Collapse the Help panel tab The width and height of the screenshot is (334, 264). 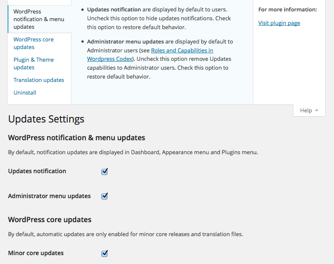309,110
